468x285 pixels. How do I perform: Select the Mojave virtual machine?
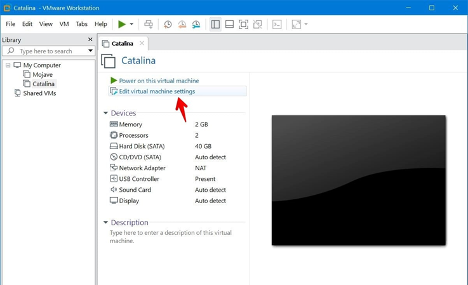pyautogui.click(x=43, y=75)
